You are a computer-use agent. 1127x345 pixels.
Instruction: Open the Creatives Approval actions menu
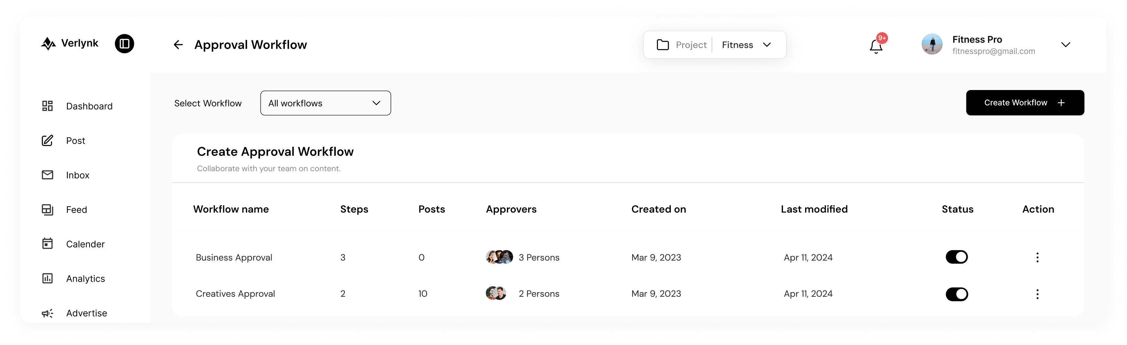(x=1037, y=294)
